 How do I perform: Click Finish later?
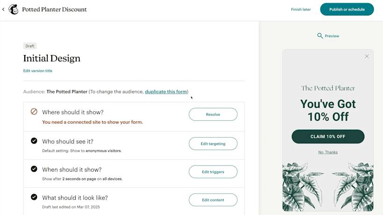tap(301, 9)
